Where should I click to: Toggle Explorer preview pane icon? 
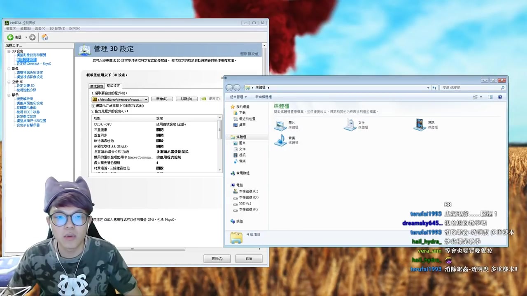(x=490, y=97)
